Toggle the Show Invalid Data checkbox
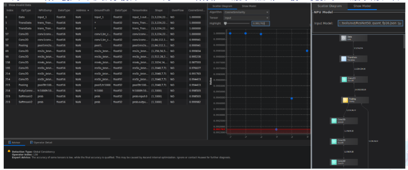 [6, 5]
